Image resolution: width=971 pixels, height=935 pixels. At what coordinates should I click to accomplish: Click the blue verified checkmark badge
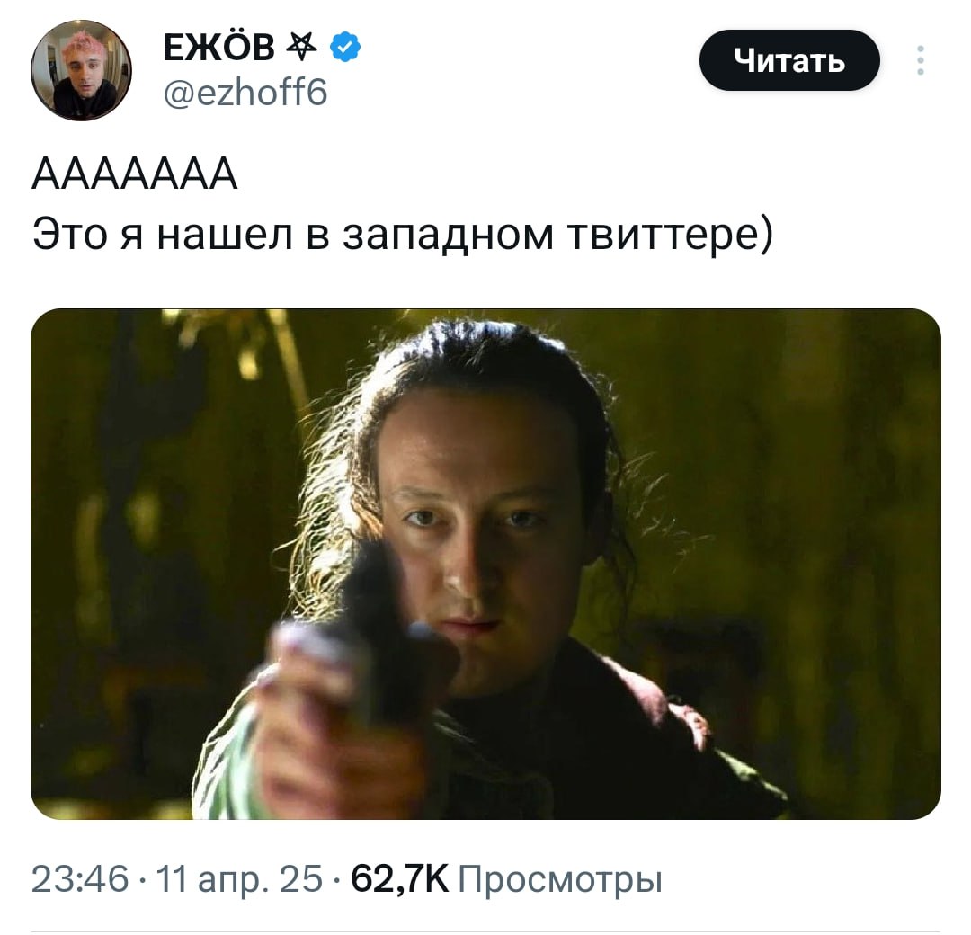[345, 47]
